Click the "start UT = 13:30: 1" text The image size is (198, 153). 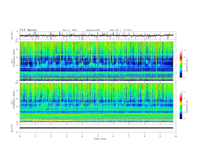pos(121,30)
